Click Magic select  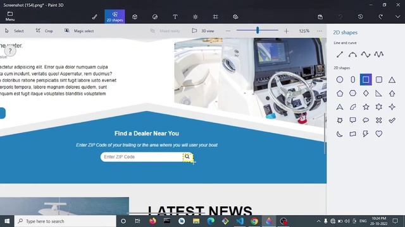point(79,31)
